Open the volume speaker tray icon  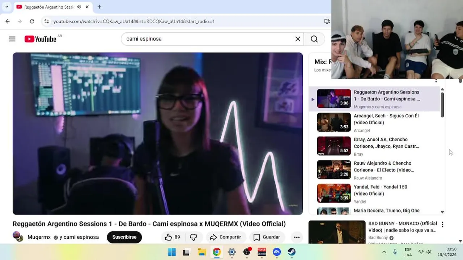(429, 252)
